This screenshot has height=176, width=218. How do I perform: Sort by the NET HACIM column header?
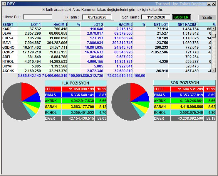click(x=187, y=25)
